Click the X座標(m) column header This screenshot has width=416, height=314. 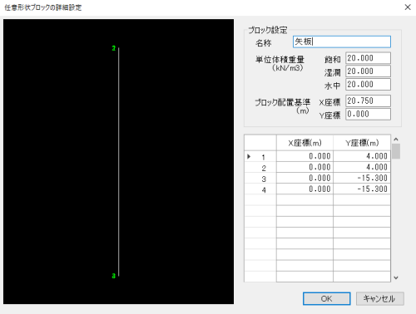pos(305,143)
